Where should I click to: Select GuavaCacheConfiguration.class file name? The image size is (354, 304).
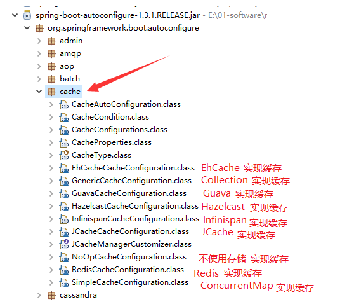(129, 193)
